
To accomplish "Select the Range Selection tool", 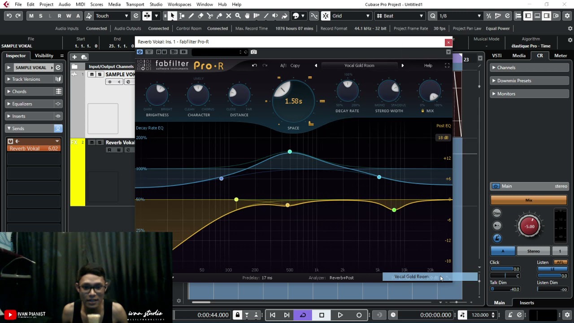I will tap(182, 16).
